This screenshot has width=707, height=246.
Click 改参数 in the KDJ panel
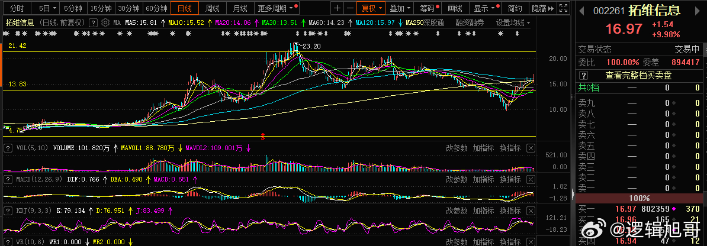(457, 211)
